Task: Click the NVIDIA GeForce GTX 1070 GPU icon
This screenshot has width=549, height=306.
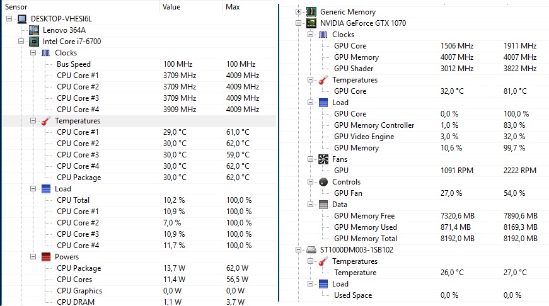Action: [311, 23]
